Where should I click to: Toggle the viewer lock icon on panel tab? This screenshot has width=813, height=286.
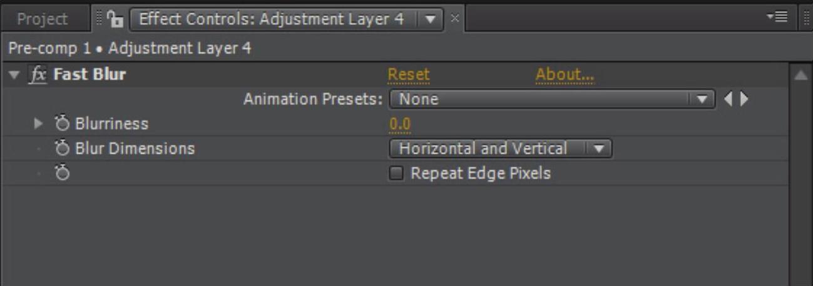pos(115,19)
